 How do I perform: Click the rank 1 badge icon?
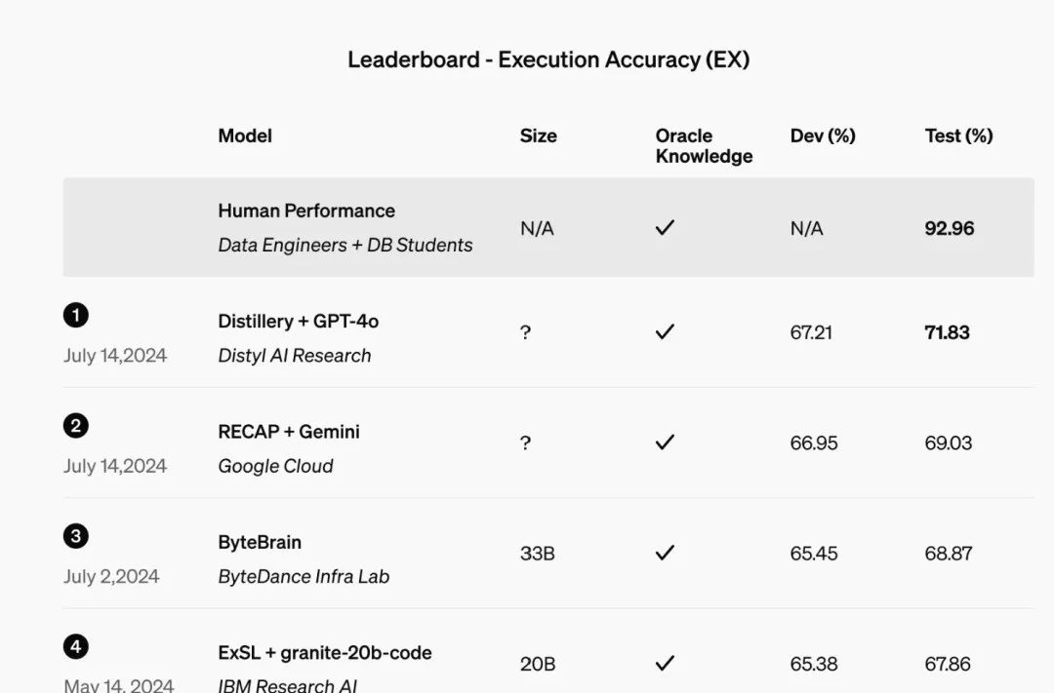pos(76,315)
